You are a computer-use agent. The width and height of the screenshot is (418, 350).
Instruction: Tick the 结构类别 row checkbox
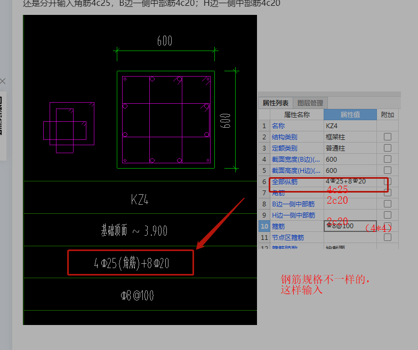click(387, 137)
